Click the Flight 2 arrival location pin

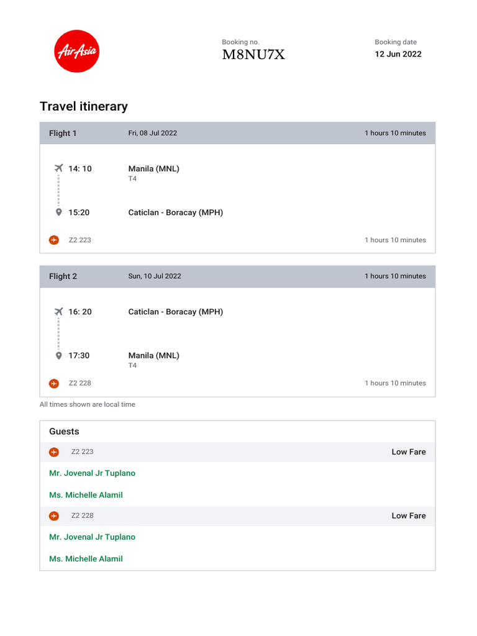click(59, 356)
